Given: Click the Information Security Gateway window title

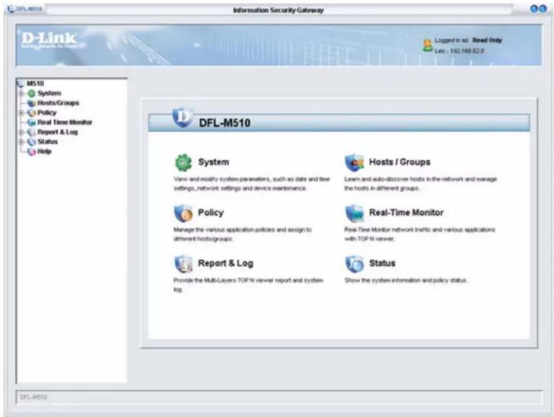Looking at the screenshot, I should pyautogui.click(x=278, y=10).
